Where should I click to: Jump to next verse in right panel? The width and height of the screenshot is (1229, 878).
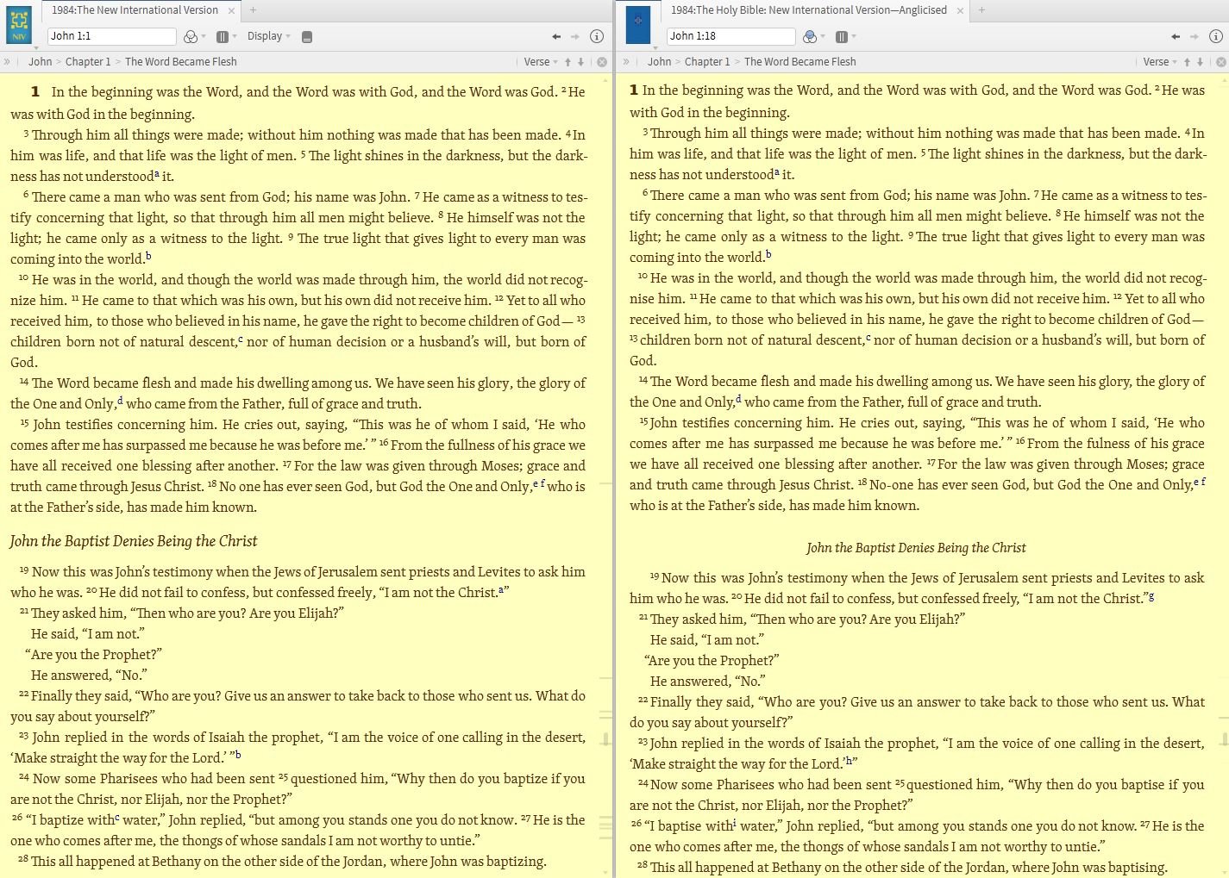pos(1200,62)
